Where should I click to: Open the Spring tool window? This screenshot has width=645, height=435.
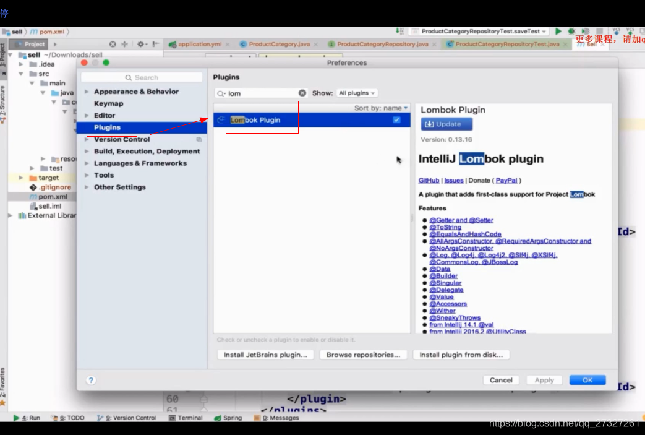(x=228, y=418)
